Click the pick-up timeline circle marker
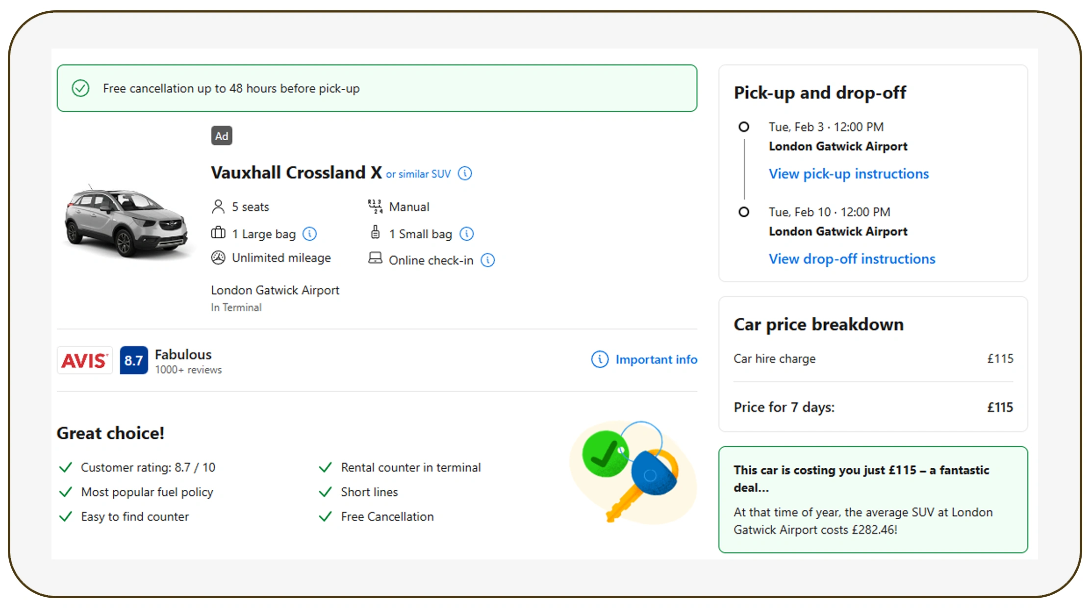 click(744, 127)
